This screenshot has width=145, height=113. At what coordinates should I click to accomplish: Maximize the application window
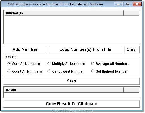click(128, 4)
